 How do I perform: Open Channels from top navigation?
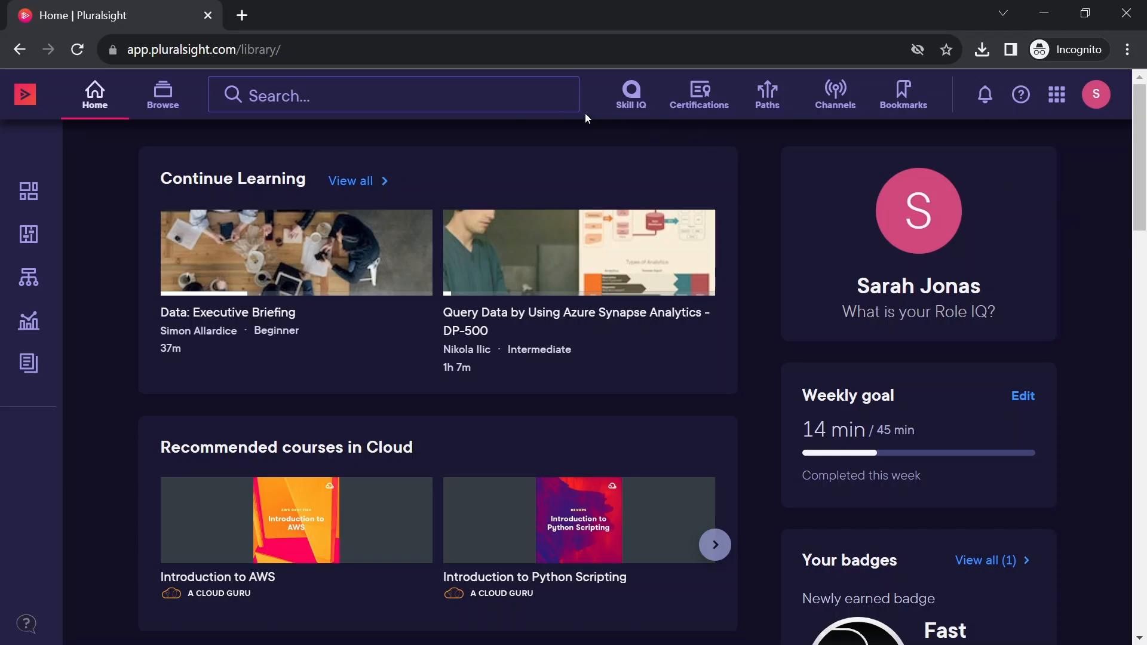click(835, 95)
